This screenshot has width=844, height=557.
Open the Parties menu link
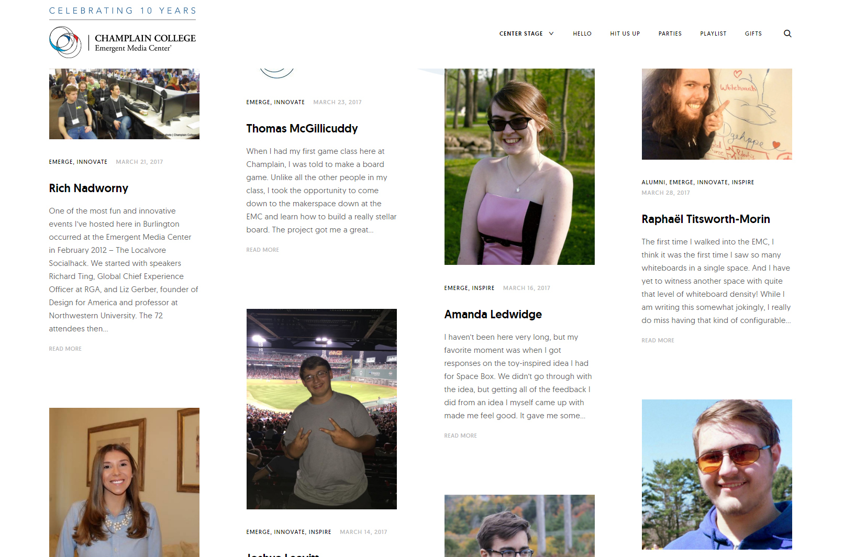670,34
